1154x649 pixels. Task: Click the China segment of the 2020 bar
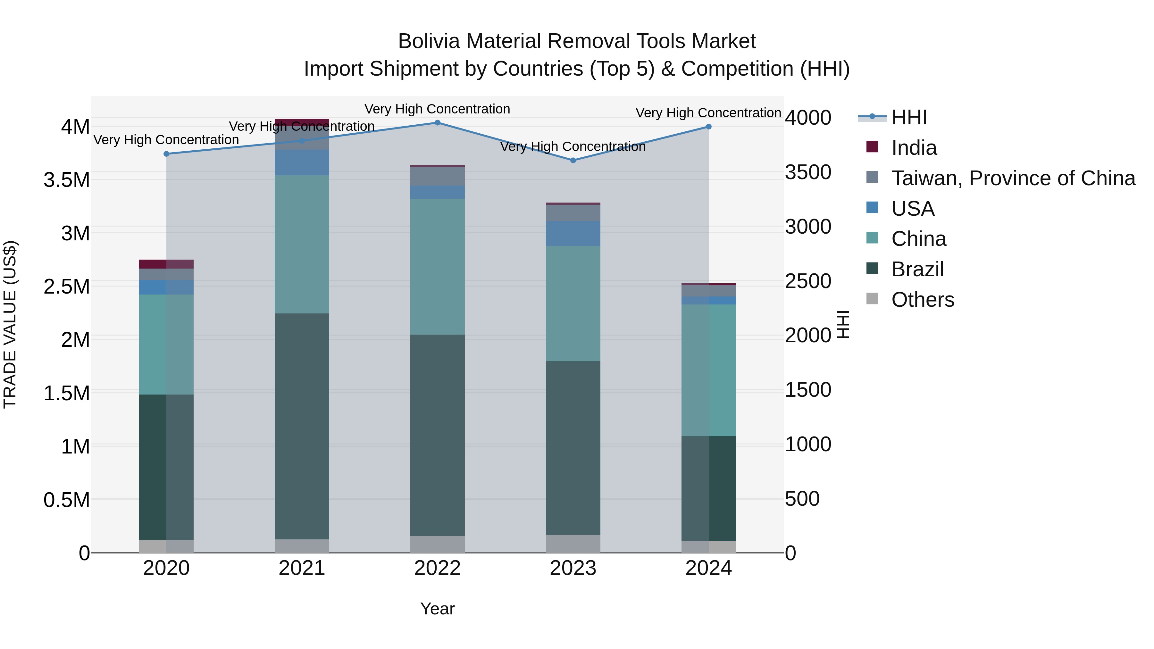click(166, 345)
